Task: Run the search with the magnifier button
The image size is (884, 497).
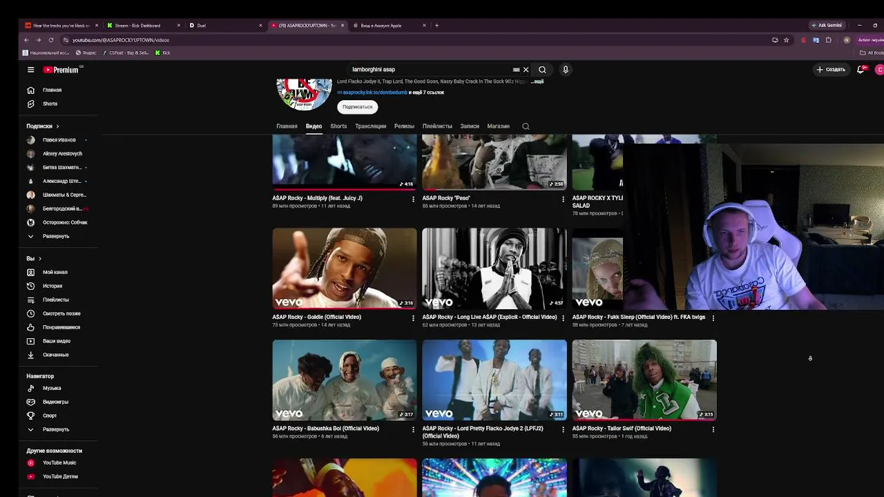Action: 542,70
